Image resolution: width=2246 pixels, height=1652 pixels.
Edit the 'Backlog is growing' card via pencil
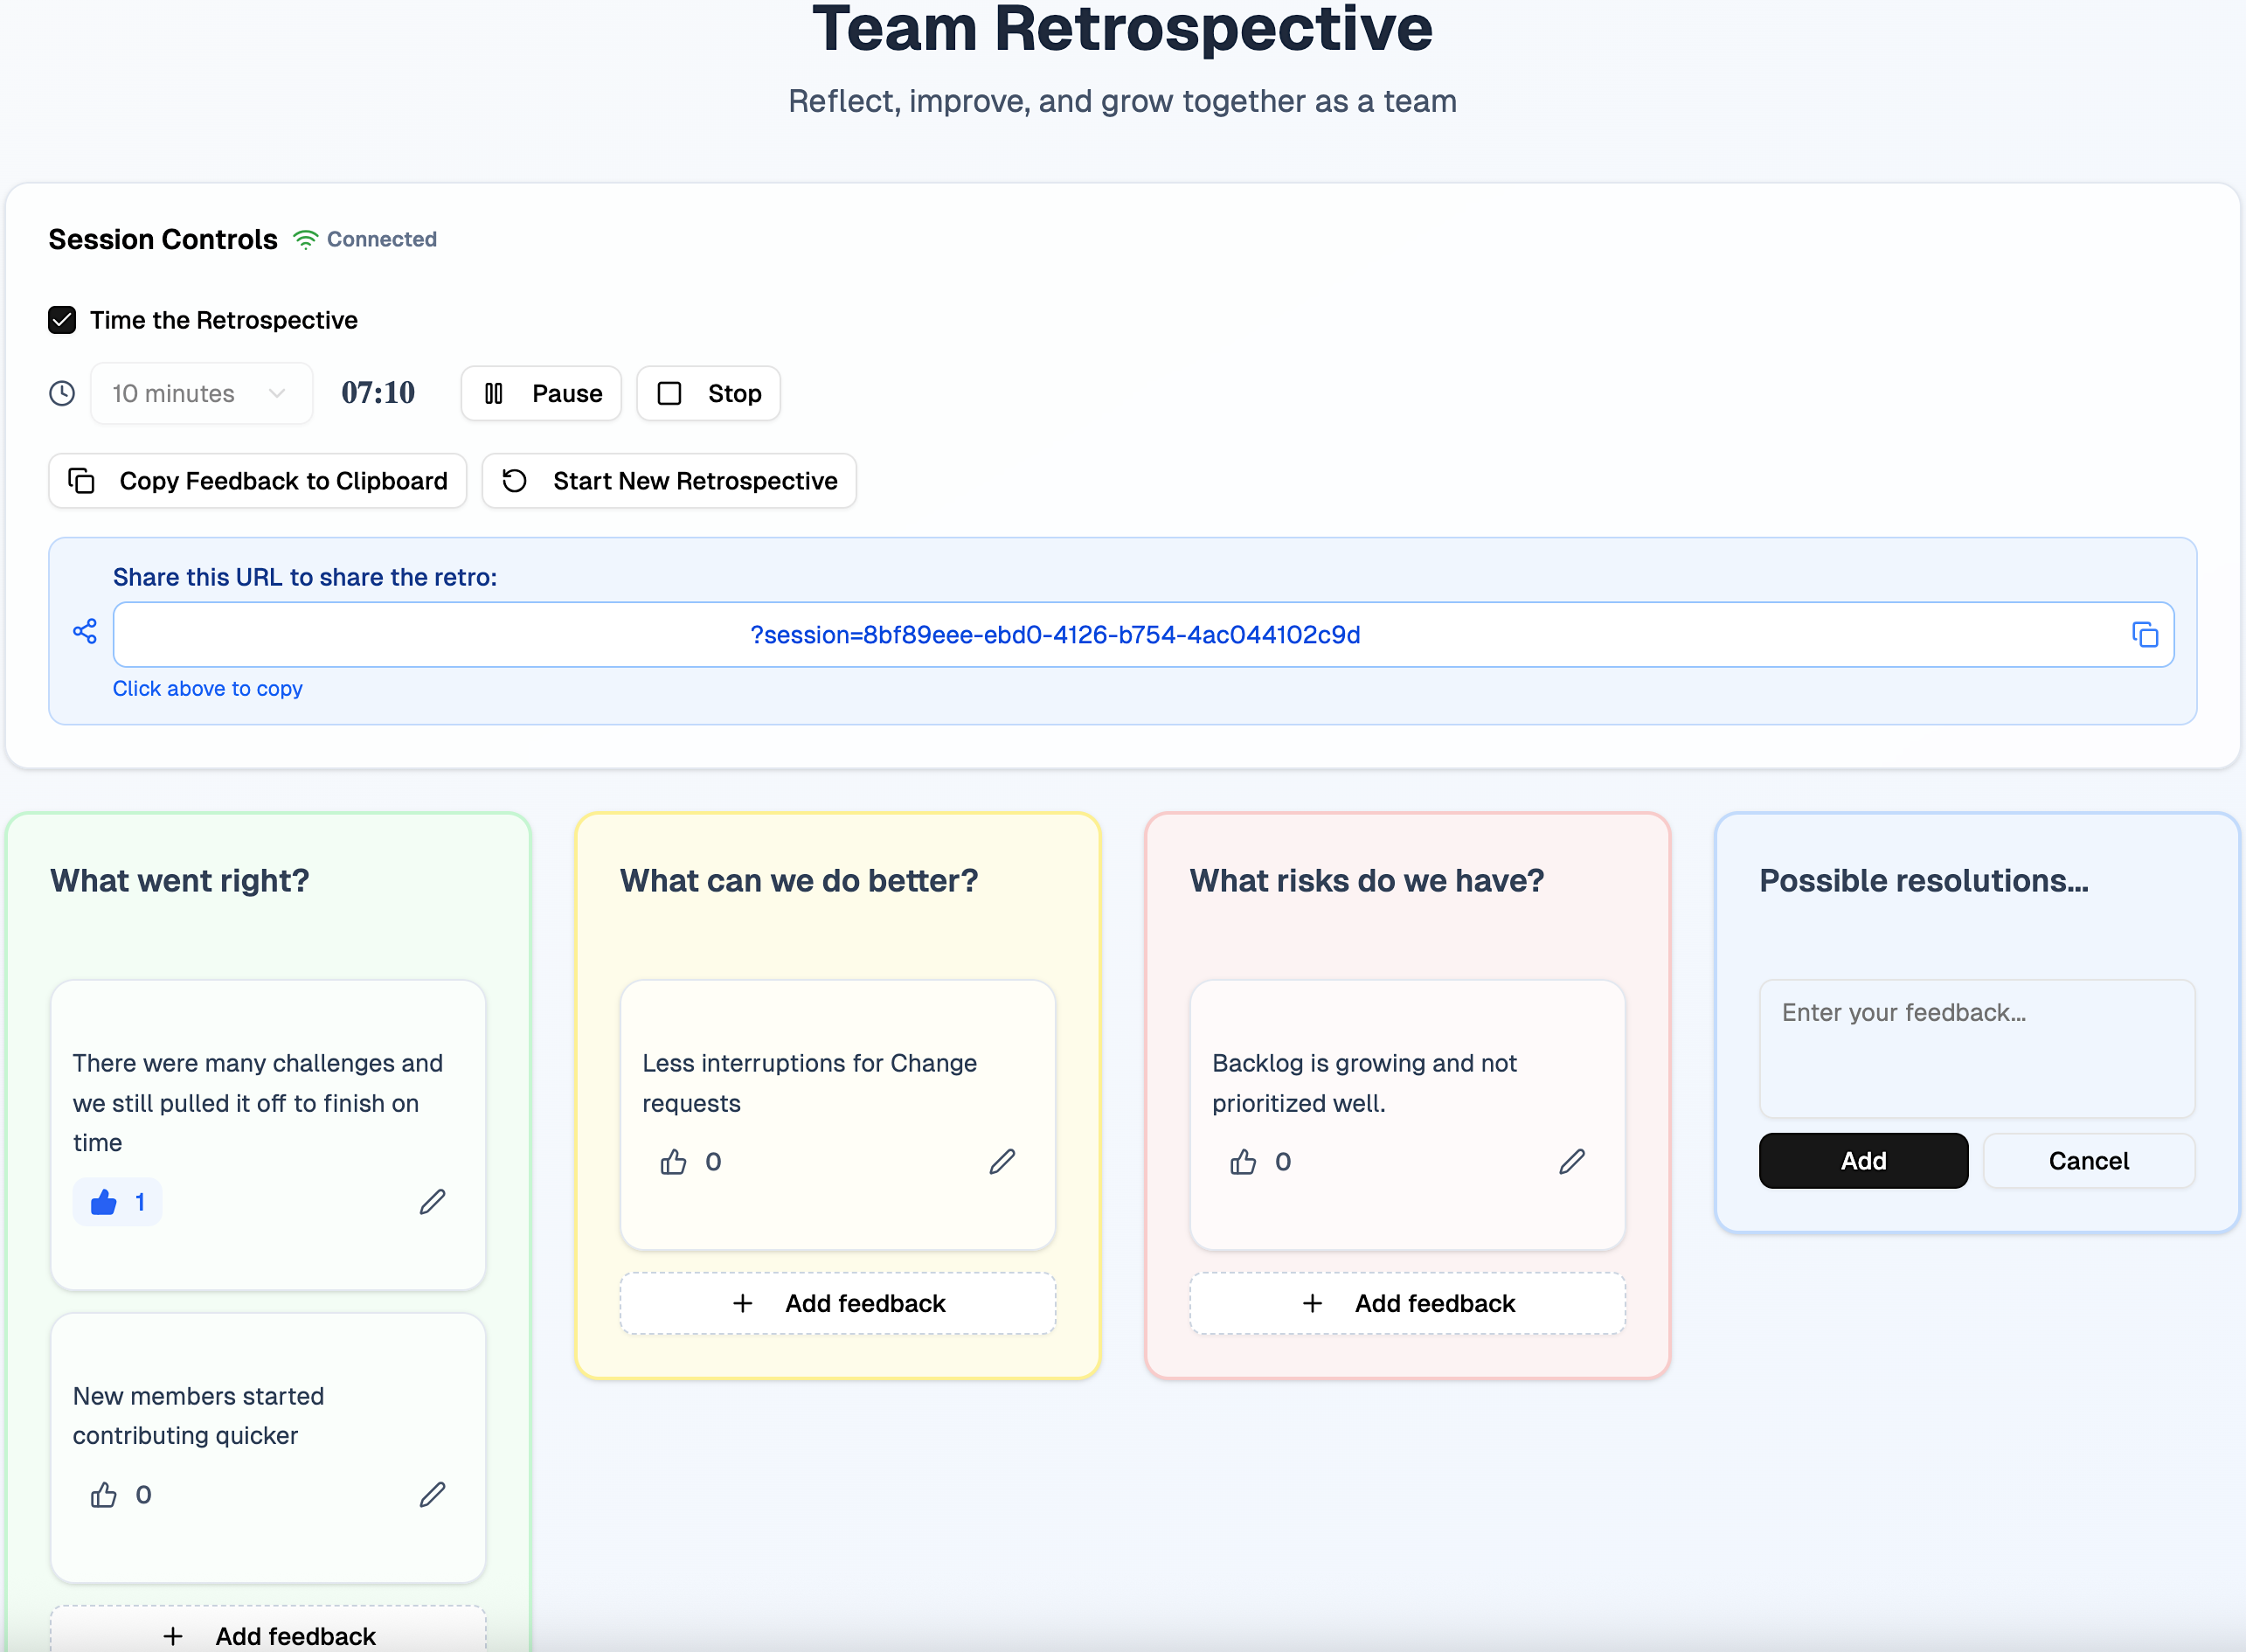(x=1571, y=1161)
